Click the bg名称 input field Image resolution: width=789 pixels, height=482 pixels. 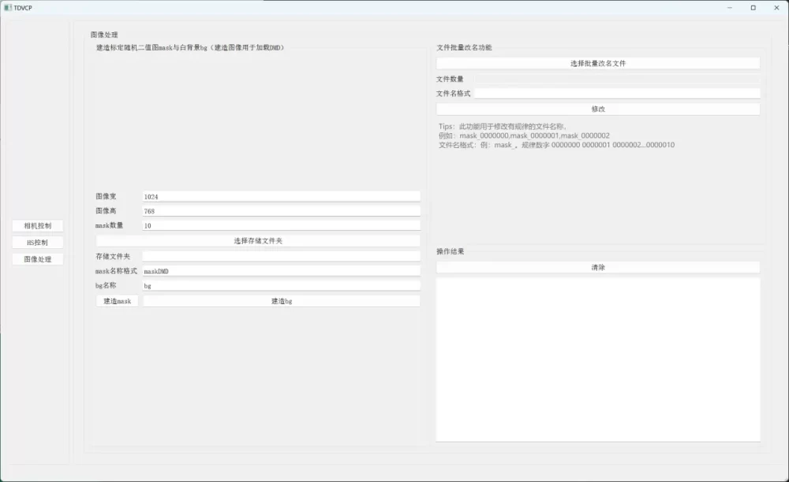pyautogui.click(x=280, y=286)
